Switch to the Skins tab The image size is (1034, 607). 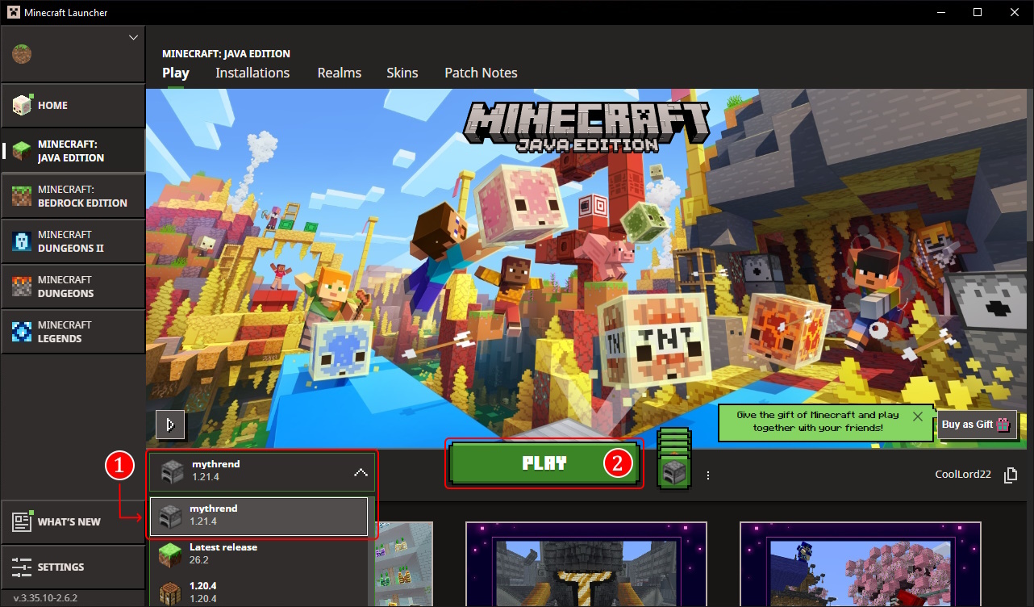coord(402,73)
